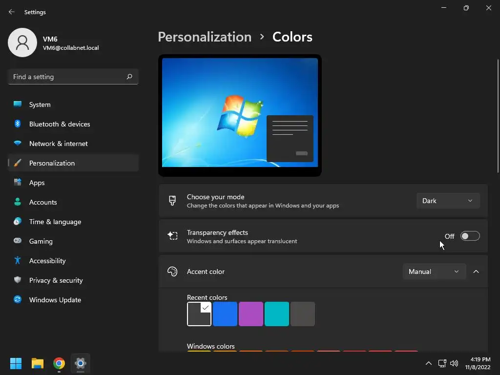
Task: Open File Explorer from taskbar
Action: 37,363
